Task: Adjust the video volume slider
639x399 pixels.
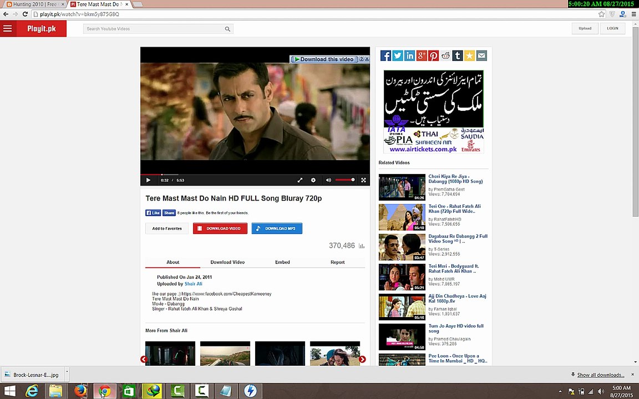Action: point(345,180)
